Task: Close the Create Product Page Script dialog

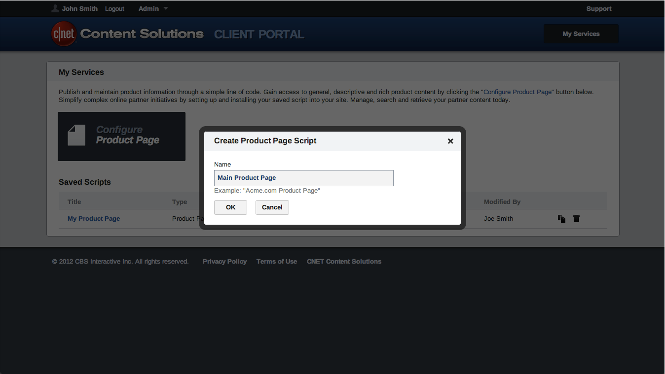Action: pos(450,141)
